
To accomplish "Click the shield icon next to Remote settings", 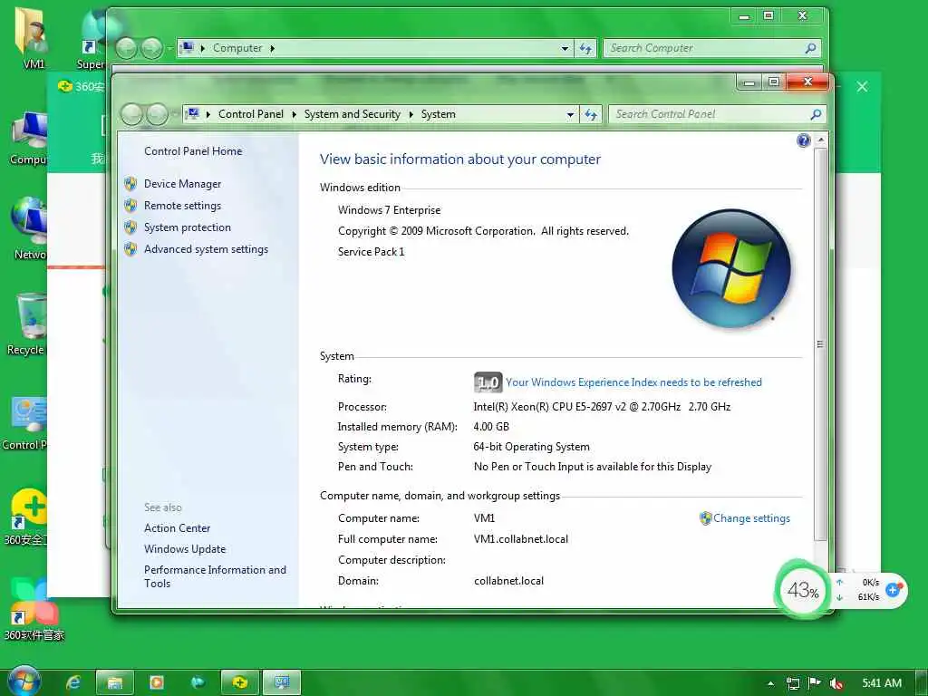I will click(130, 206).
